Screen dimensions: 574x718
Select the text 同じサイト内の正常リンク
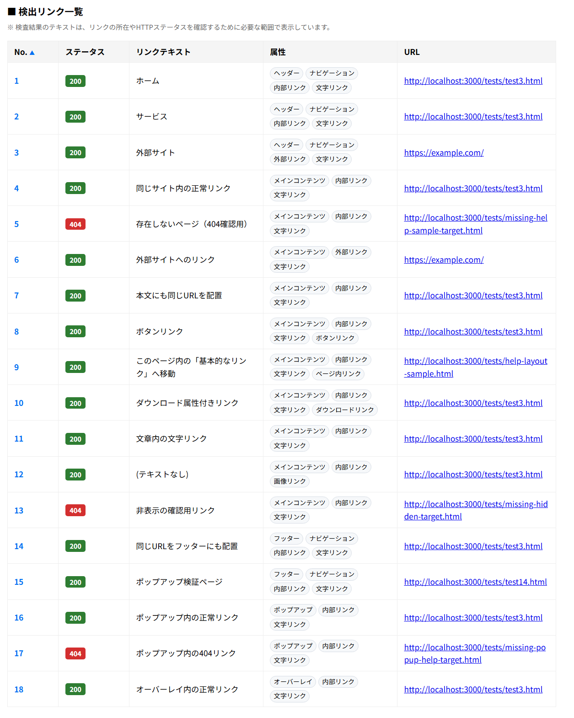pos(183,189)
